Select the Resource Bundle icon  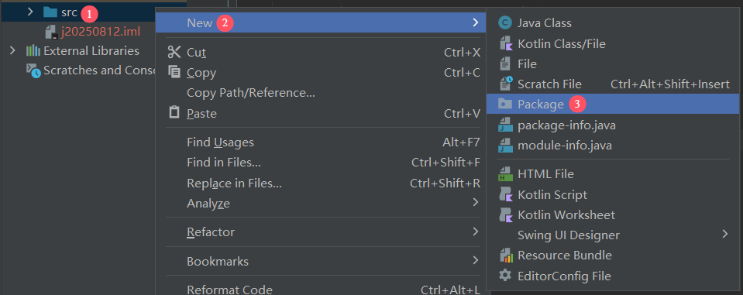pos(506,256)
